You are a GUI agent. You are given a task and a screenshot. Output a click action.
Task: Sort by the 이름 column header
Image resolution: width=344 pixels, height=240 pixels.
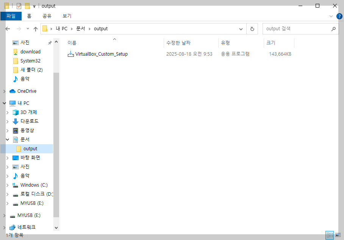72,43
